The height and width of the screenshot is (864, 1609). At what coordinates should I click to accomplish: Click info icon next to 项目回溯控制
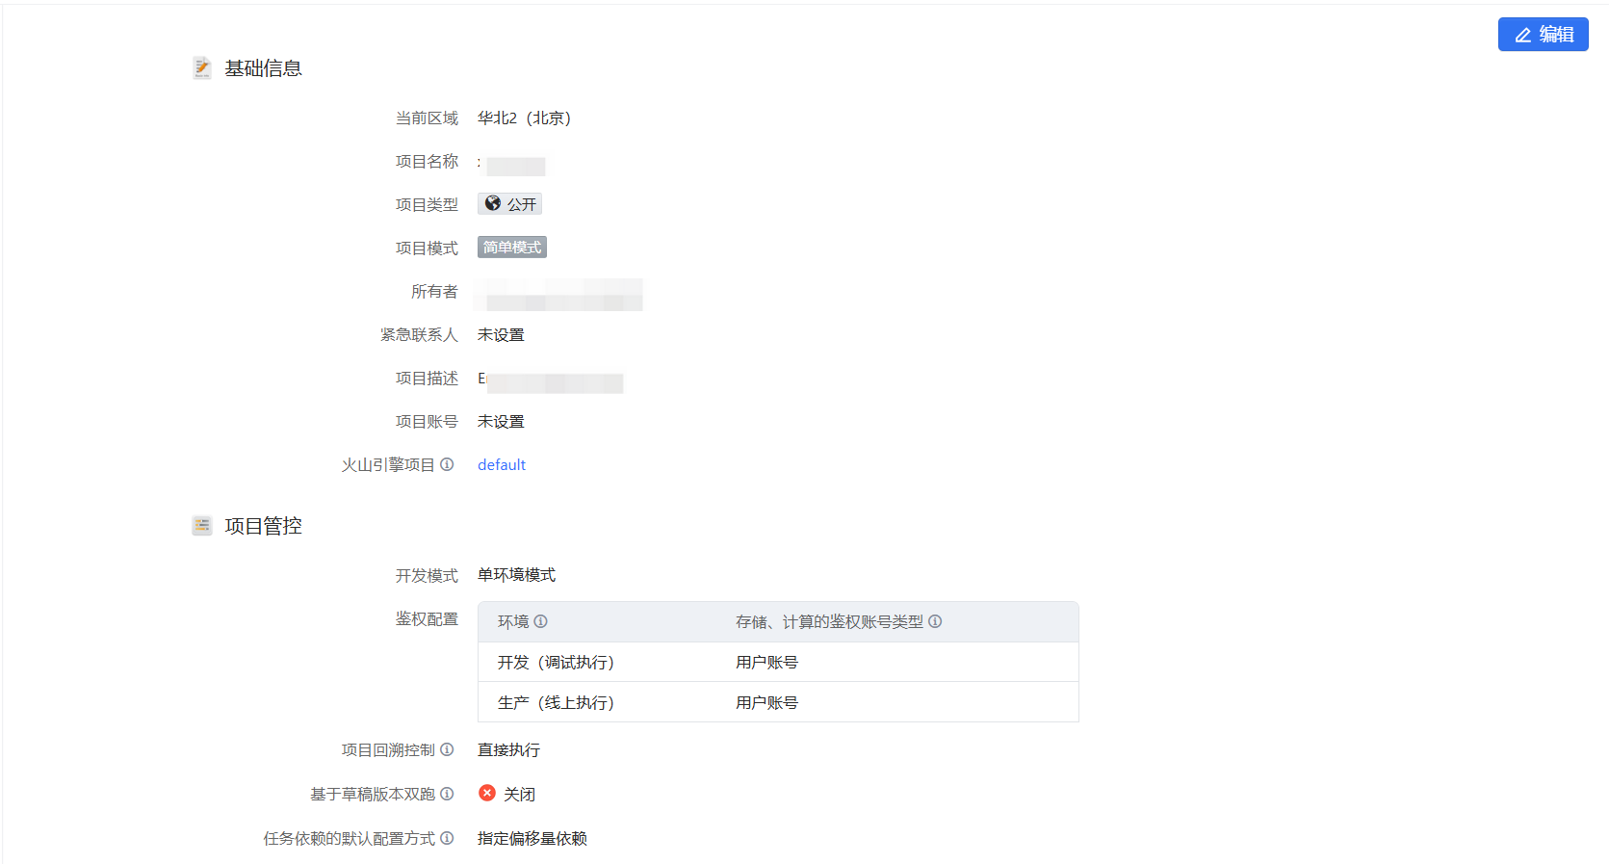pos(447,749)
